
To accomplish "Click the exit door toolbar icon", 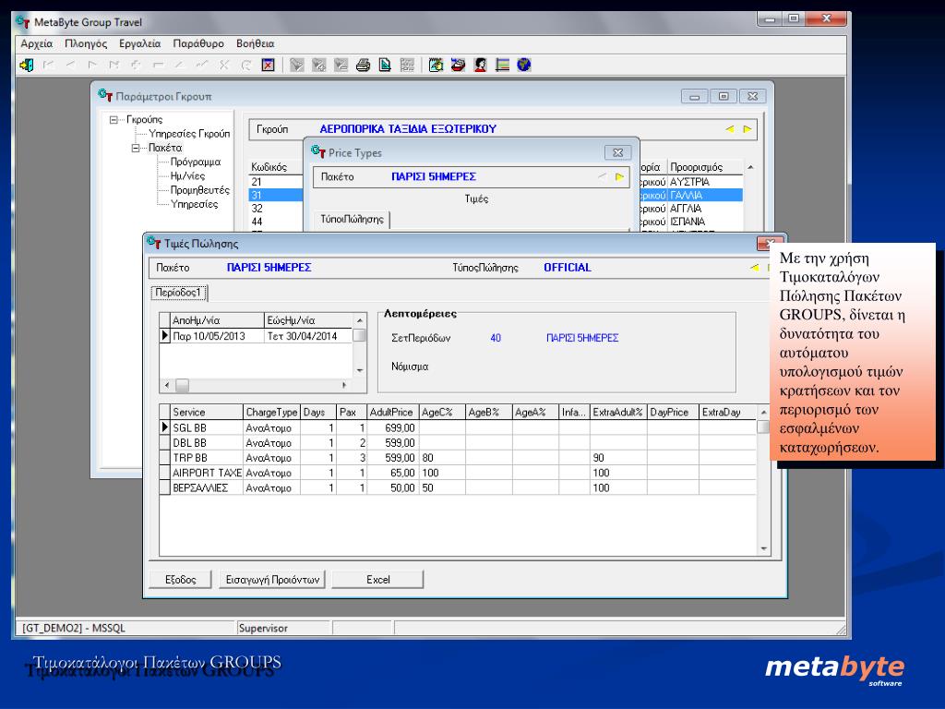I will (x=28, y=65).
